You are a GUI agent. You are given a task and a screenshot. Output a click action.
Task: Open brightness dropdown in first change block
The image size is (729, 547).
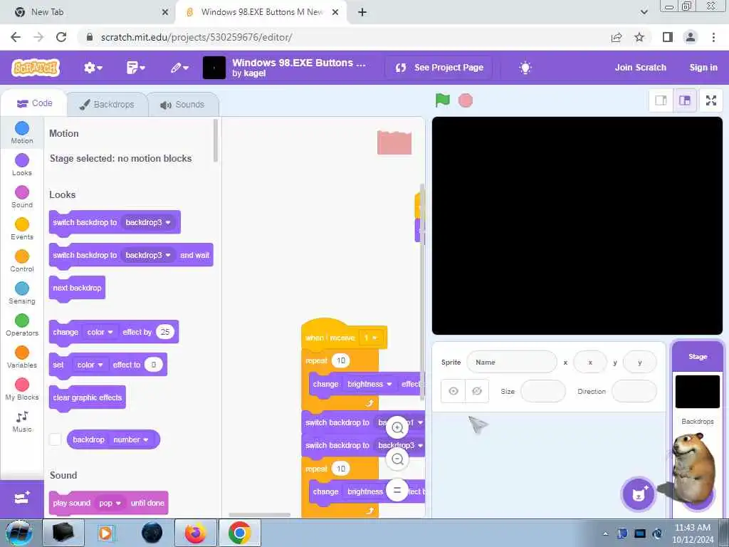tap(369, 384)
